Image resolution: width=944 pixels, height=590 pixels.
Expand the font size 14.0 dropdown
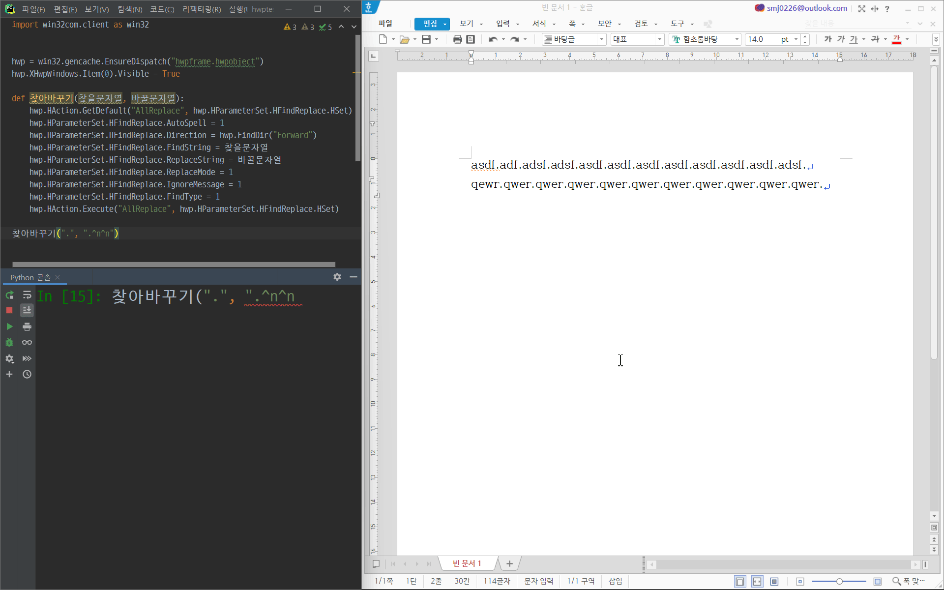796,39
